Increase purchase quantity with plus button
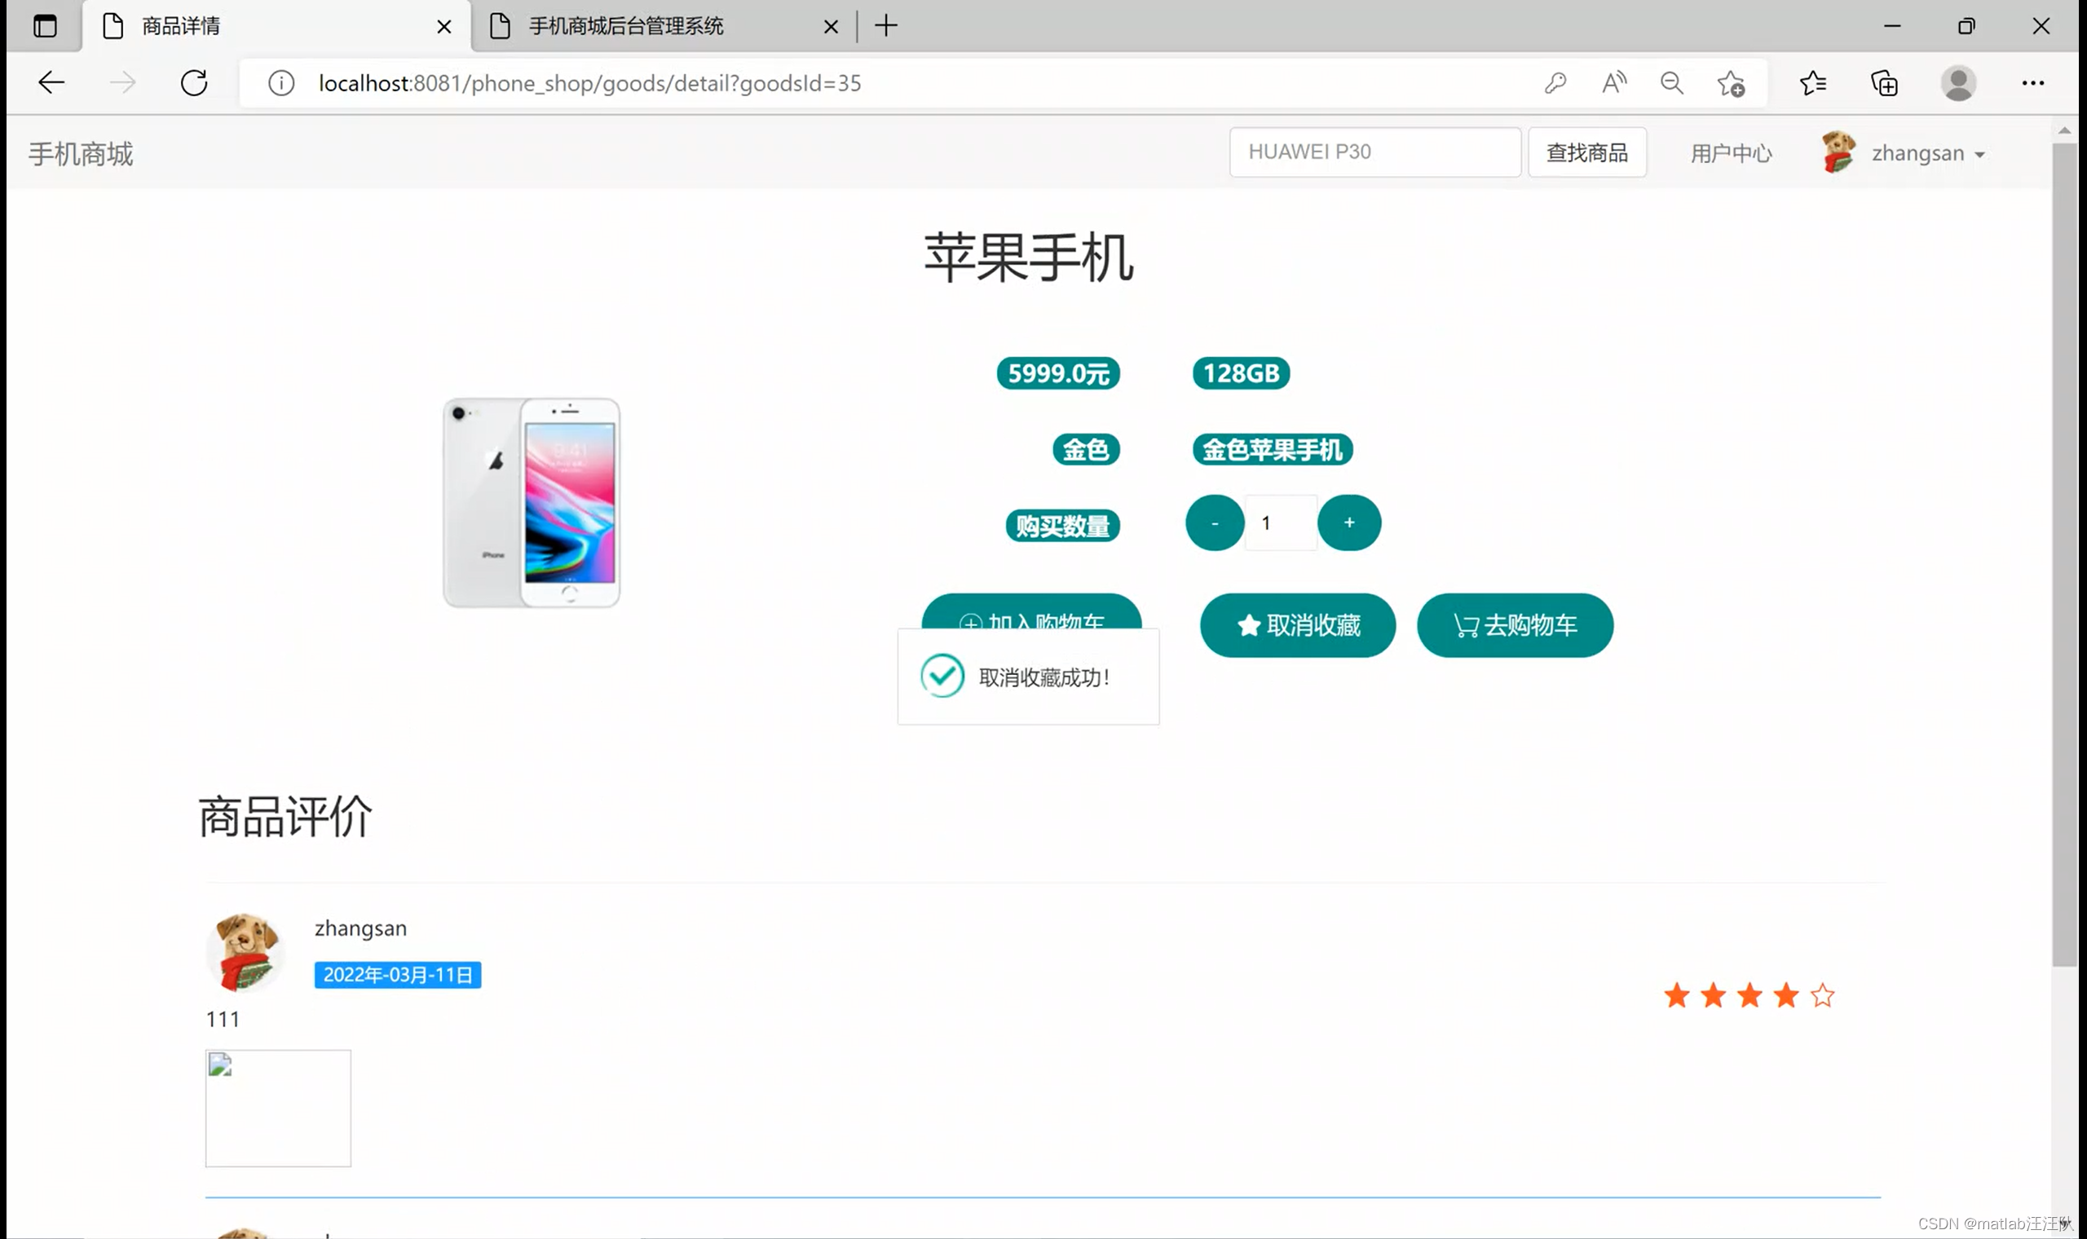The image size is (2087, 1239). coord(1348,522)
